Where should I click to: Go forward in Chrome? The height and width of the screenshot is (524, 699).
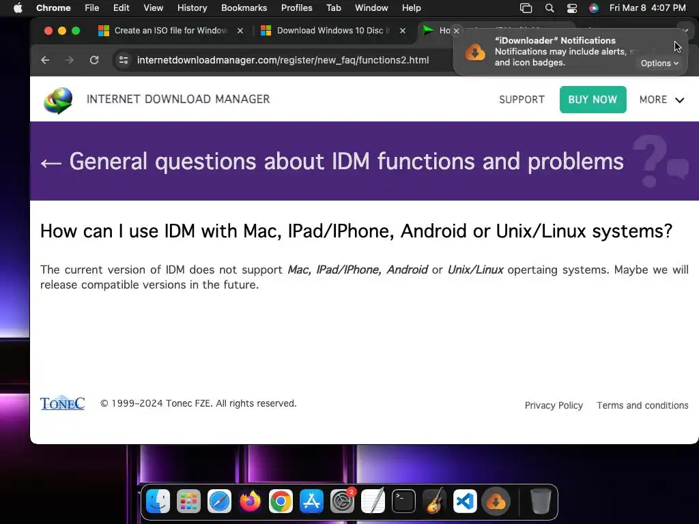point(69,60)
